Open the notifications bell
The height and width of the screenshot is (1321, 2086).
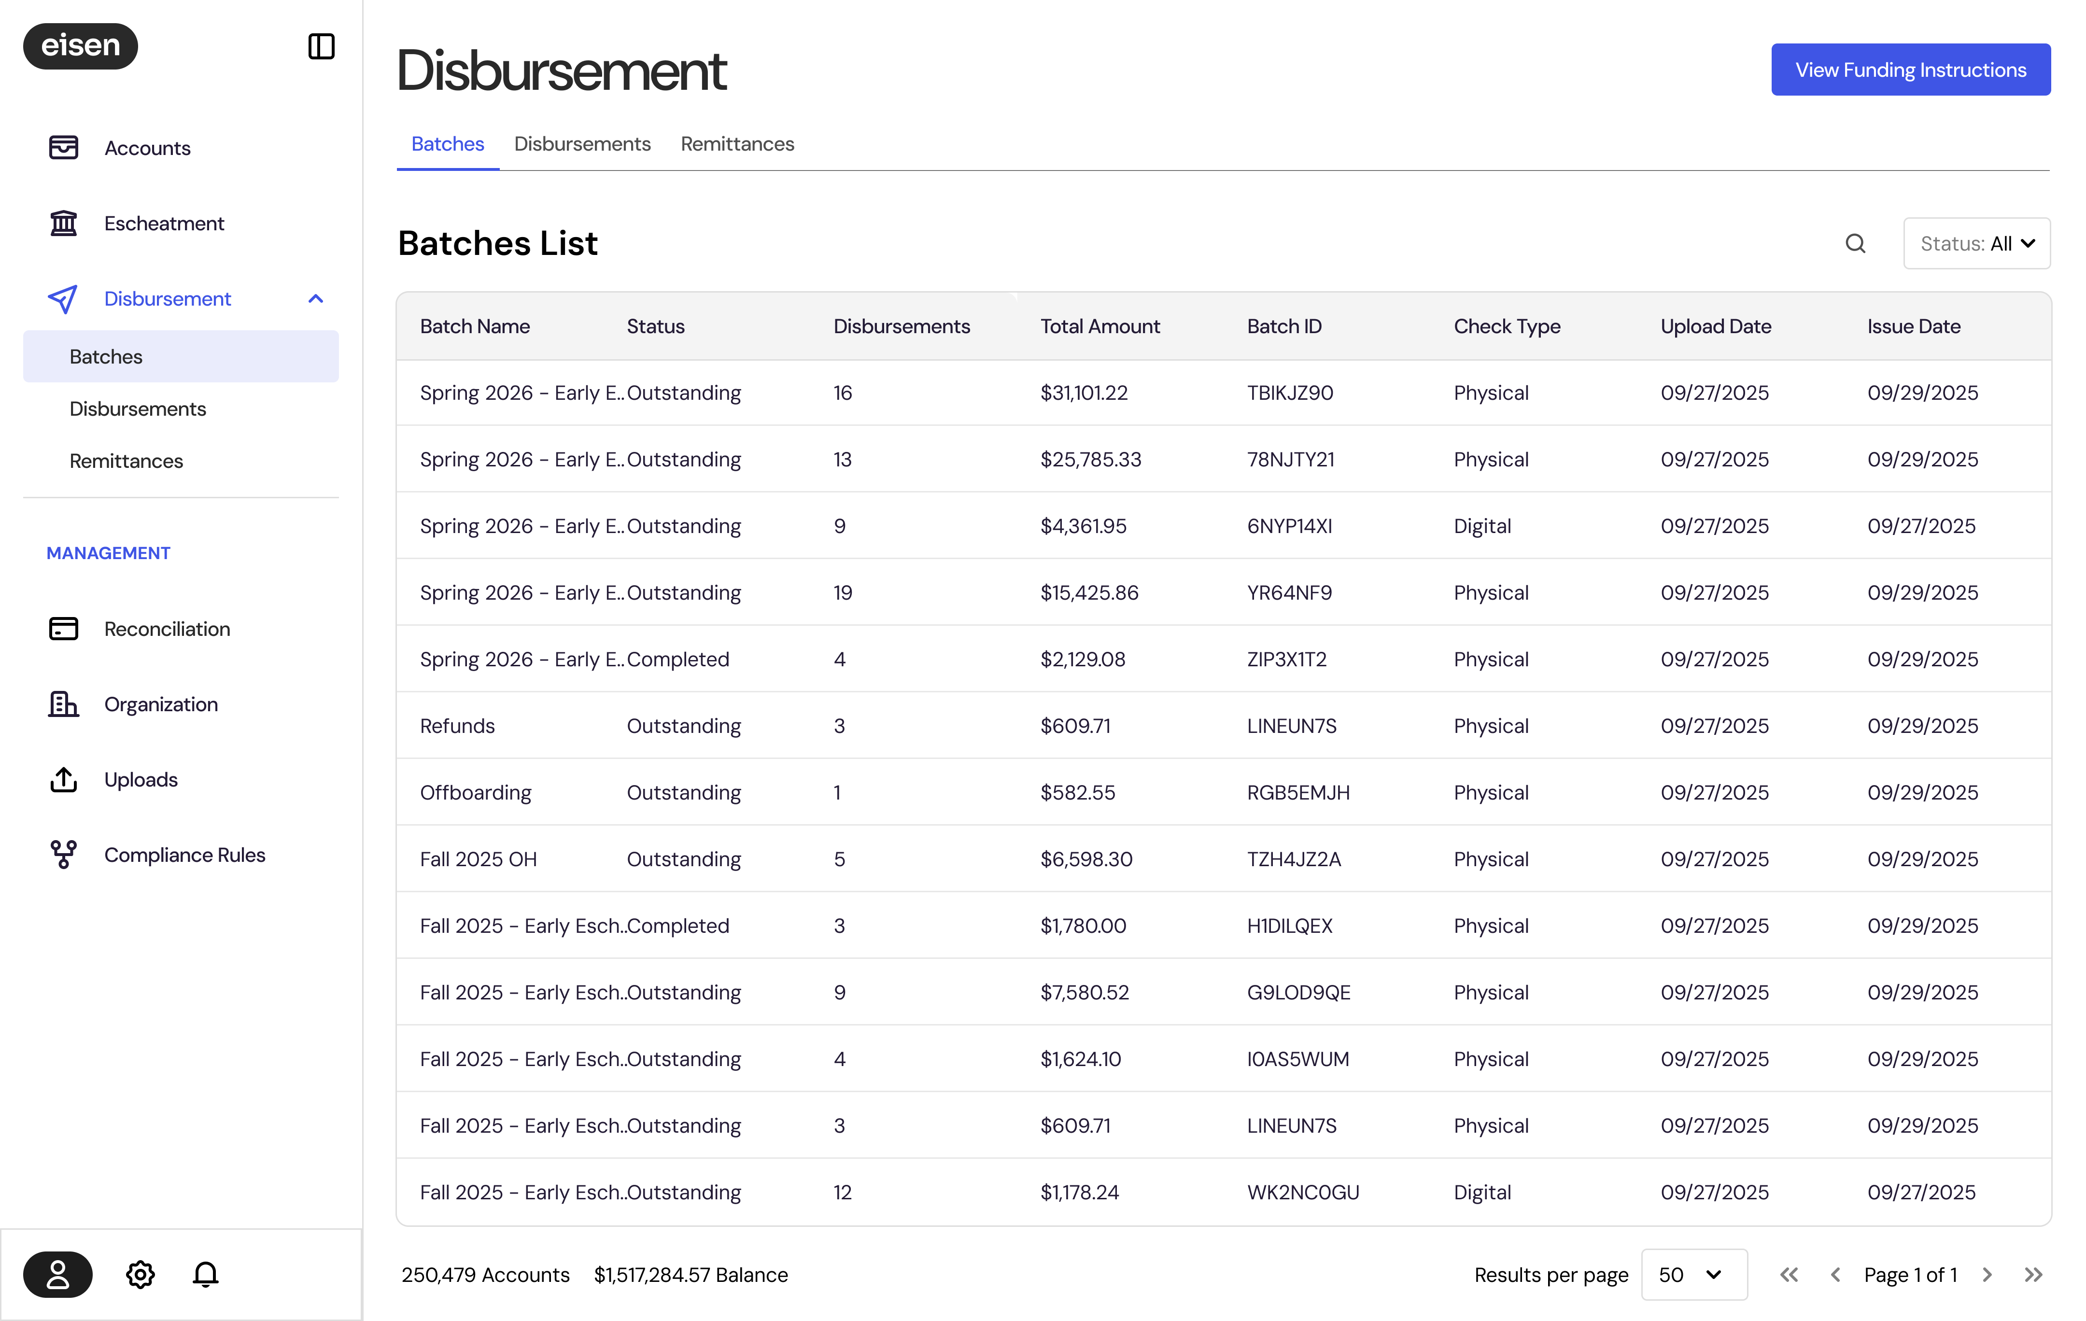tap(205, 1274)
